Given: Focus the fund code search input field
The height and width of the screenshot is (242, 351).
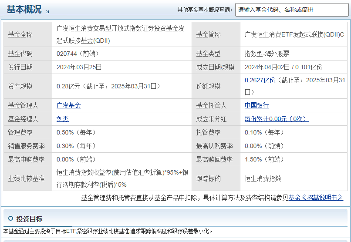Looking at the screenshot, I should 292,10.
